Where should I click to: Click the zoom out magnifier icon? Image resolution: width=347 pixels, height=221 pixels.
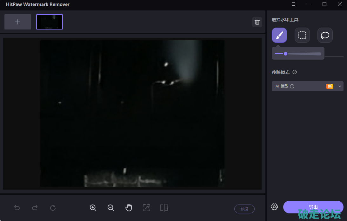point(111,208)
